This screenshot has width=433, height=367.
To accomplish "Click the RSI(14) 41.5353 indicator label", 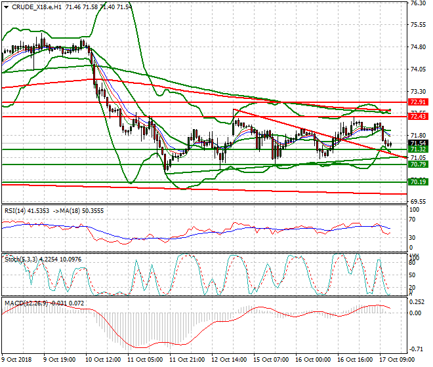I will coord(27,211).
